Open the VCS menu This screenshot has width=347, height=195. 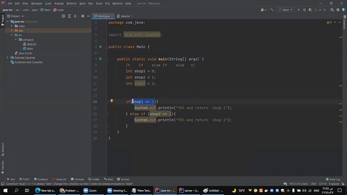tap(107, 4)
